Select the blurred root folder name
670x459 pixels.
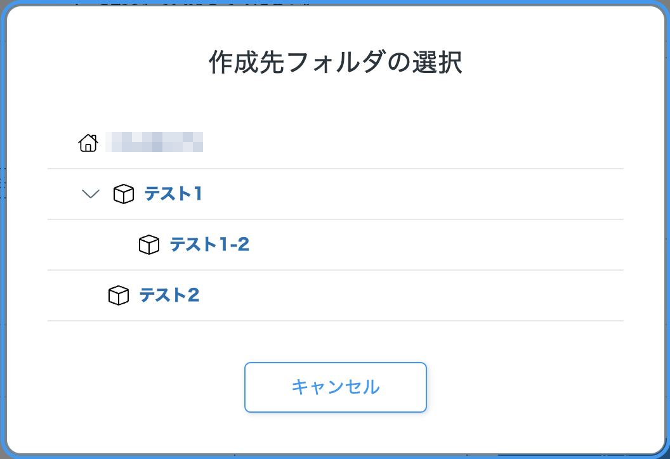tap(154, 142)
